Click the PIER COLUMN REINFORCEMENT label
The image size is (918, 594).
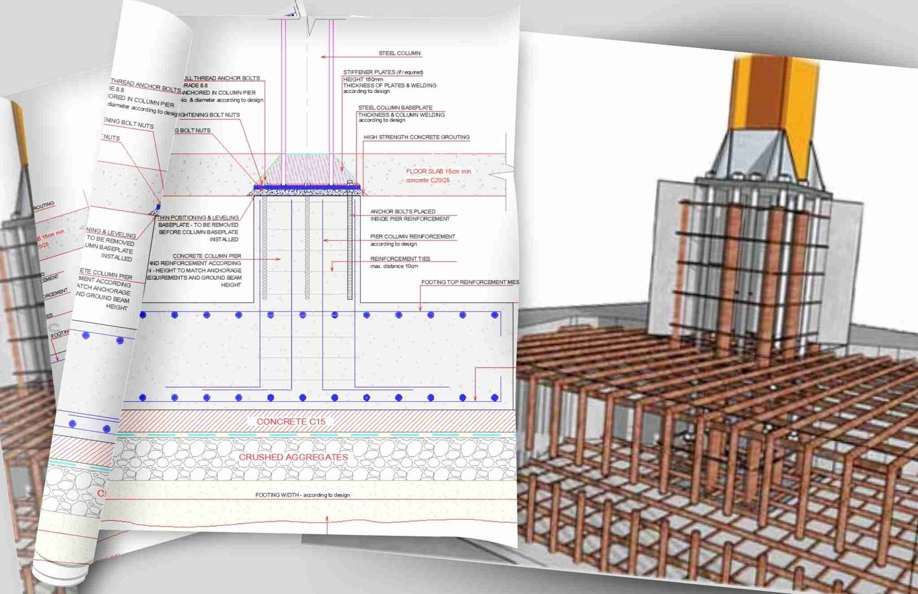412,237
